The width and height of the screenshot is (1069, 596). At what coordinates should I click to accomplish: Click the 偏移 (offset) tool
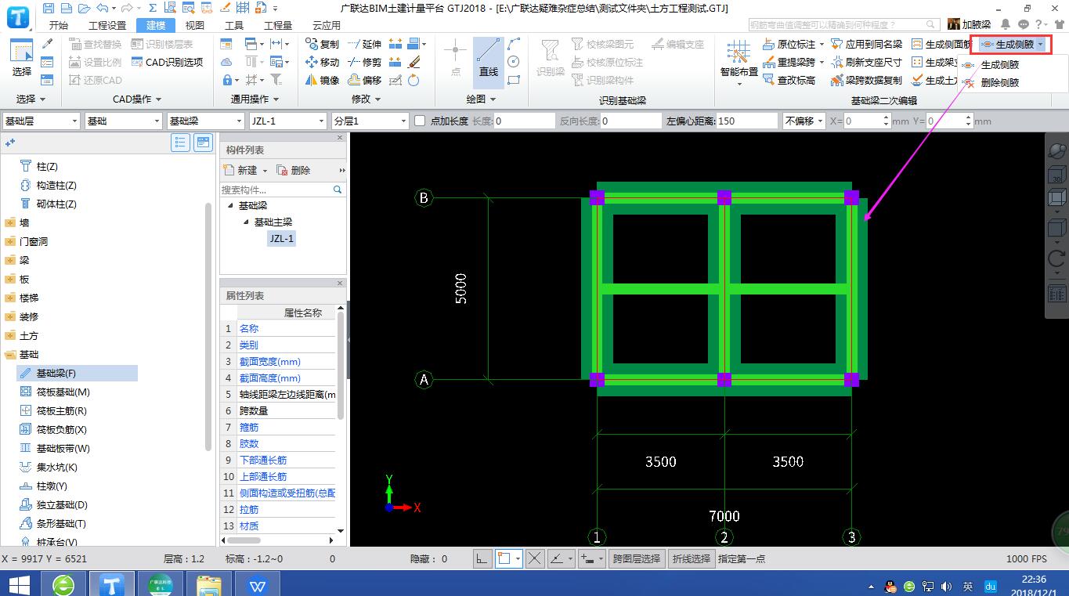point(364,80)
